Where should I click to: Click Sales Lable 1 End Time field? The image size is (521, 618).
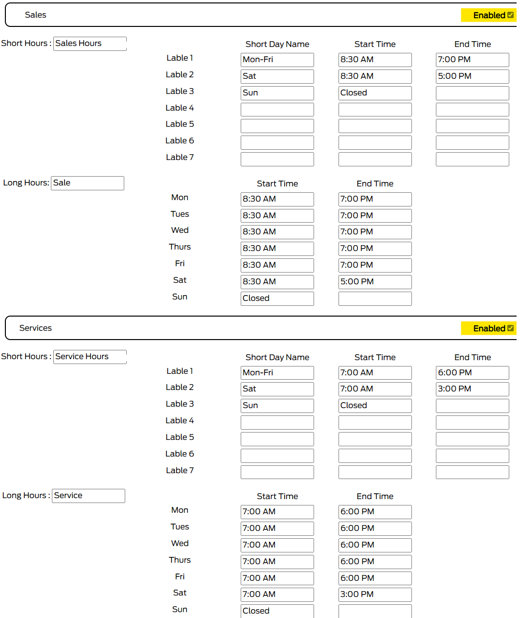coord(473,60)
